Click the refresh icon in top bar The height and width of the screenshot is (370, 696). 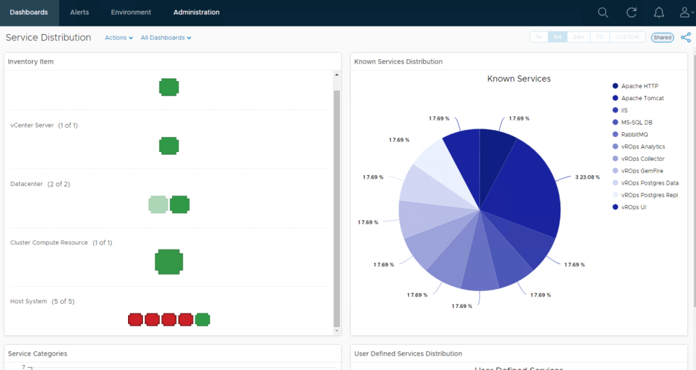pyautogui.click(x=631, y=12)
